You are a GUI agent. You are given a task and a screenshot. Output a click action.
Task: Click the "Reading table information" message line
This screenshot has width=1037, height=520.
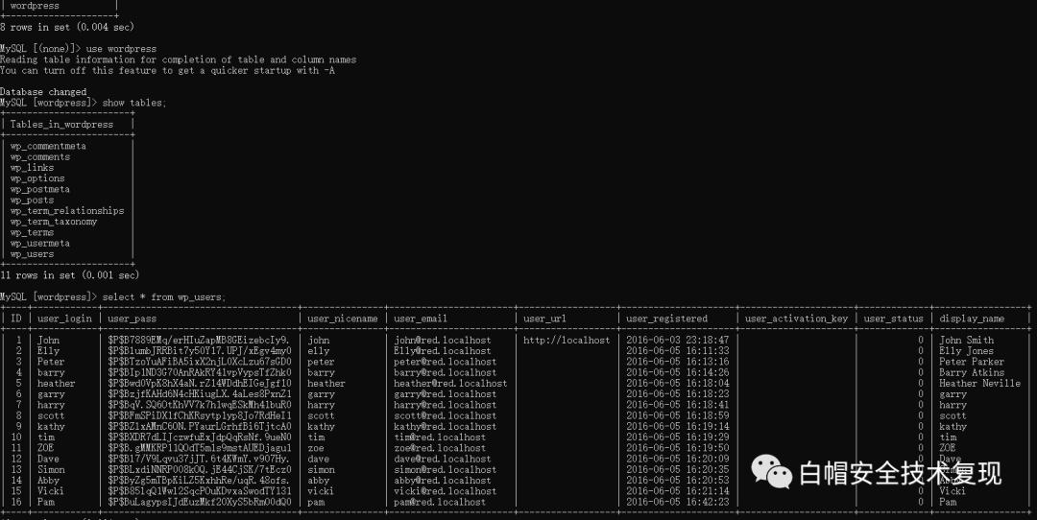[178, 59]
